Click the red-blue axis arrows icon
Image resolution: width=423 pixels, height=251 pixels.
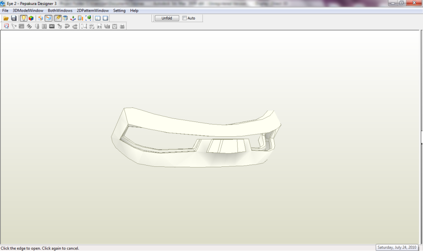coord(73,18)
